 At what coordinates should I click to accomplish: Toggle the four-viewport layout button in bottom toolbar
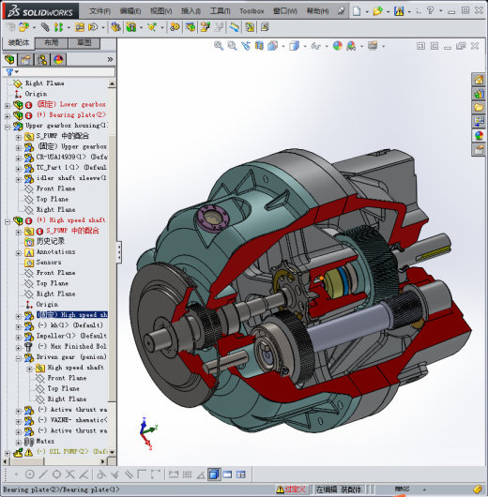(x=241, y=474)
